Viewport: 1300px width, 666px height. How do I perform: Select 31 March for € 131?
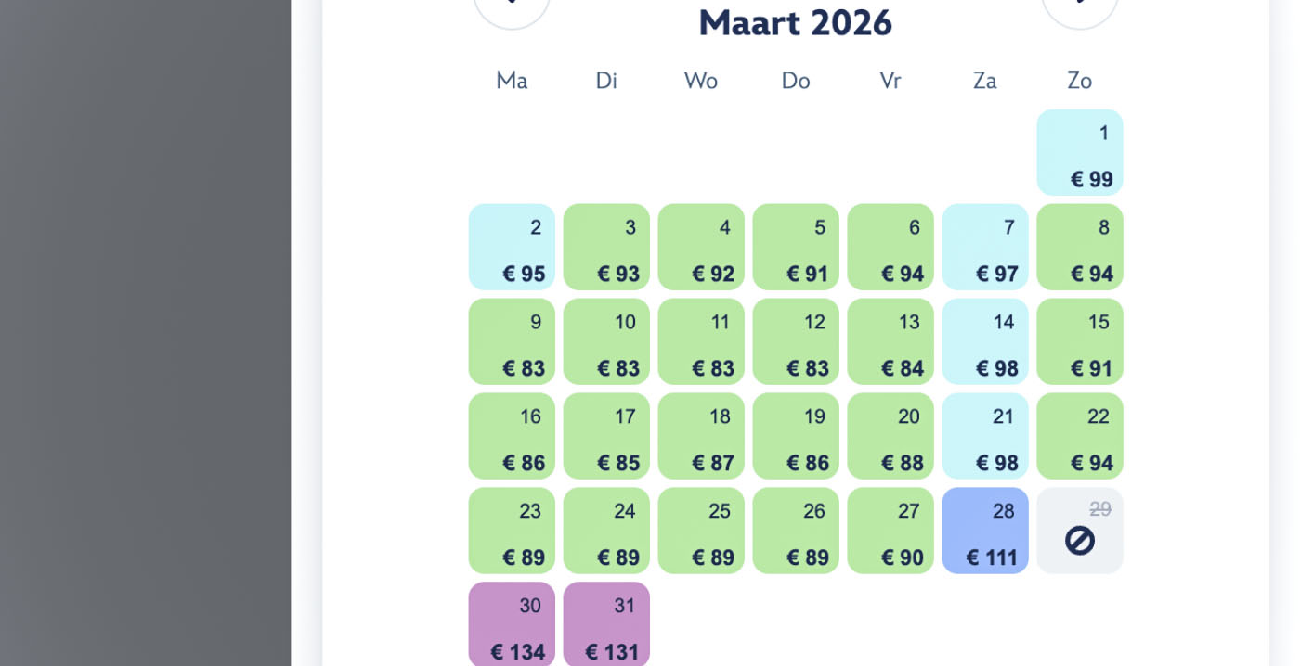[x=606, y=625]
